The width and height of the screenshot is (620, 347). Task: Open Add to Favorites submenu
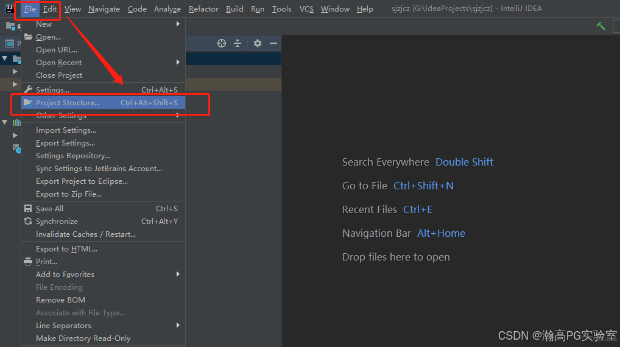click(103, 275)
